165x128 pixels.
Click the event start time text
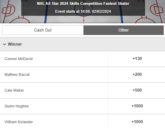pyautogui.click(x=83, y=11)
